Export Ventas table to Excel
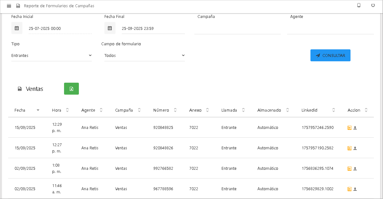383x199 pixels. click(71, 89)
